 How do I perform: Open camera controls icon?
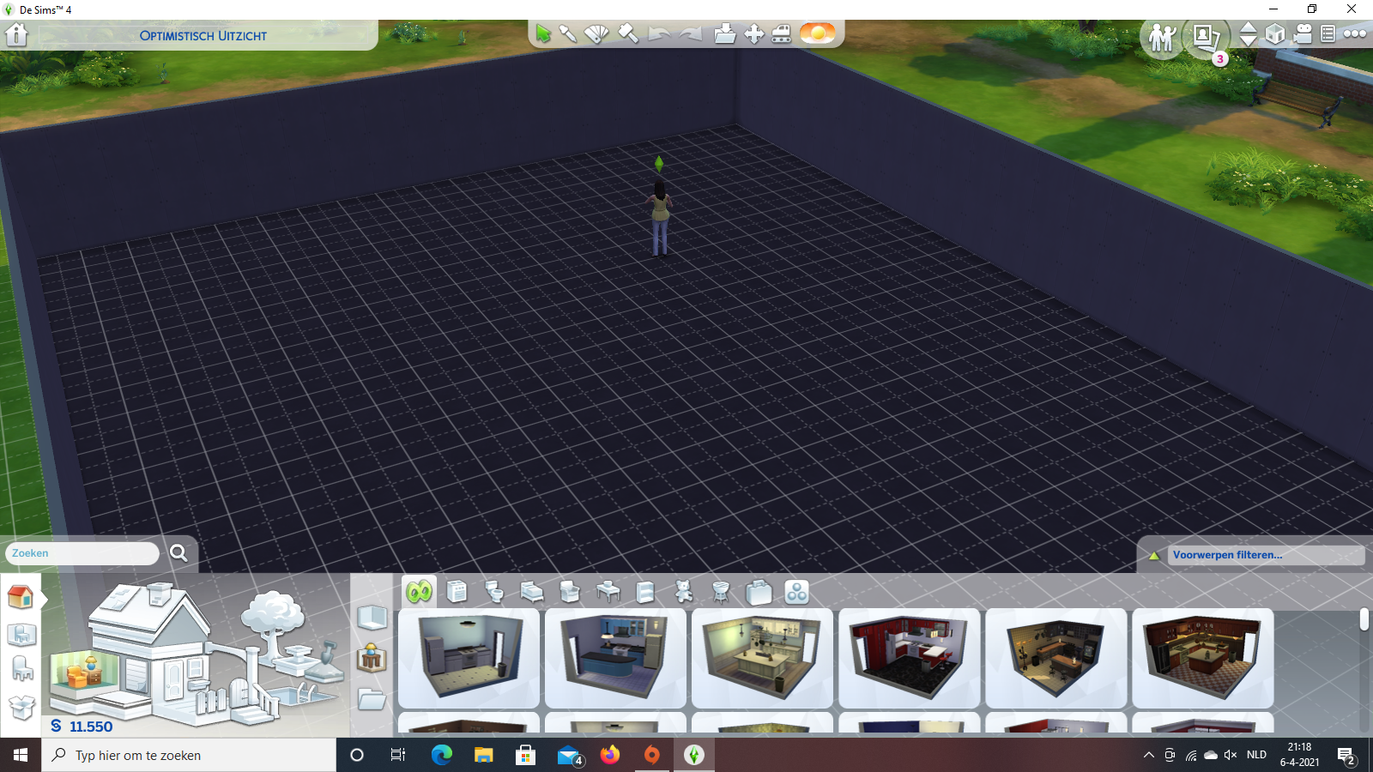1303,34
